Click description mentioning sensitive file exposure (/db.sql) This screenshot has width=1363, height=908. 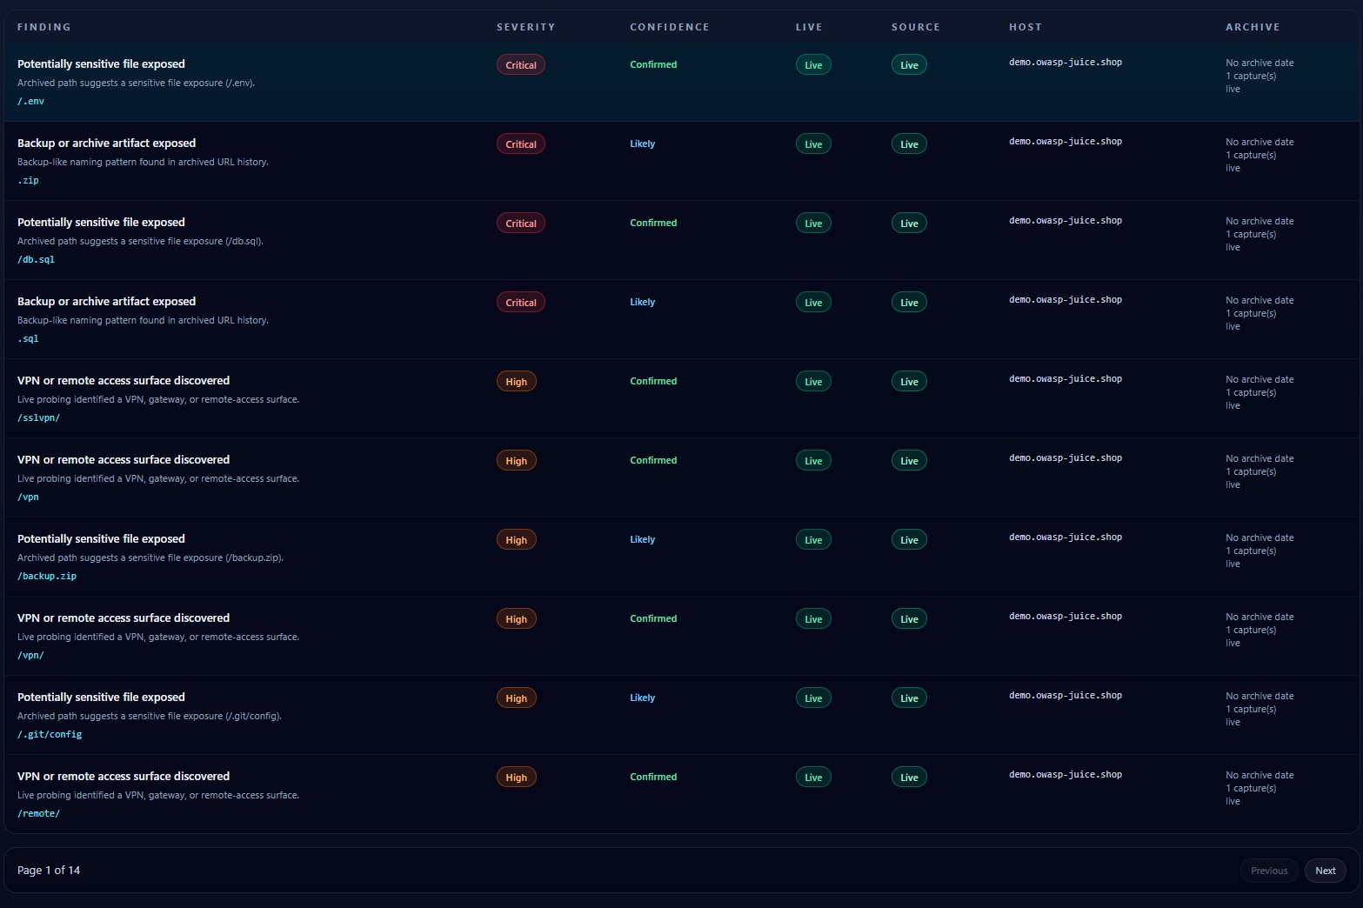click(x=140, y=242)
